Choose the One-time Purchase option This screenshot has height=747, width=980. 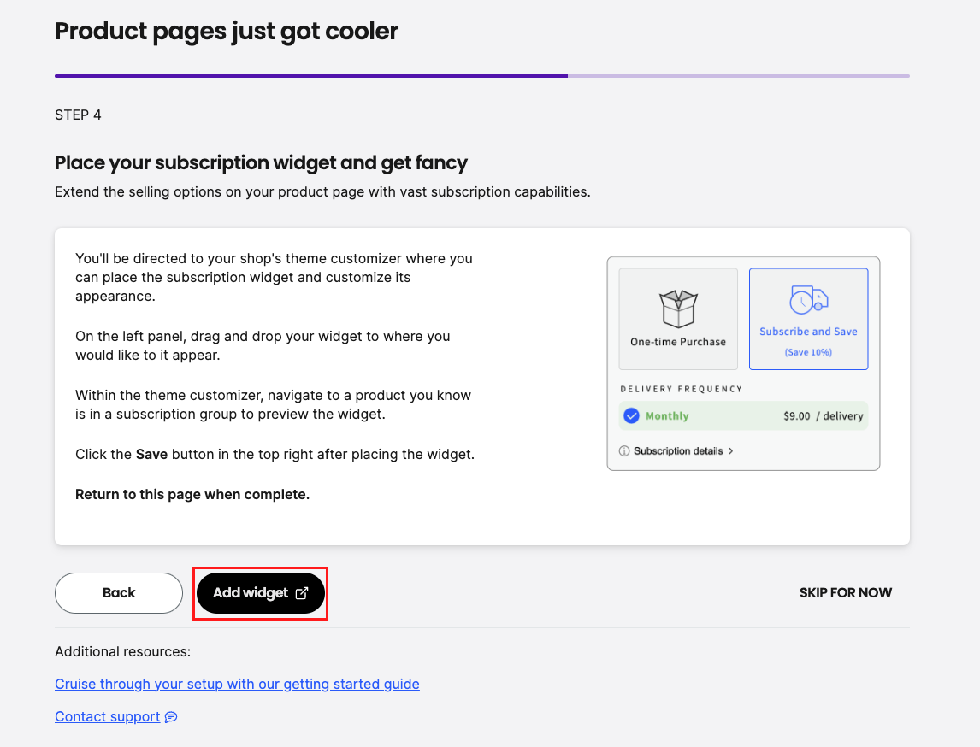point(677,318)
